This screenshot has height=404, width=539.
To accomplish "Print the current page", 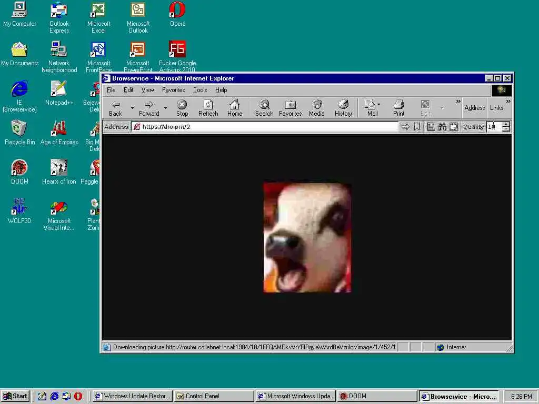I will click(x=399, y=108).
